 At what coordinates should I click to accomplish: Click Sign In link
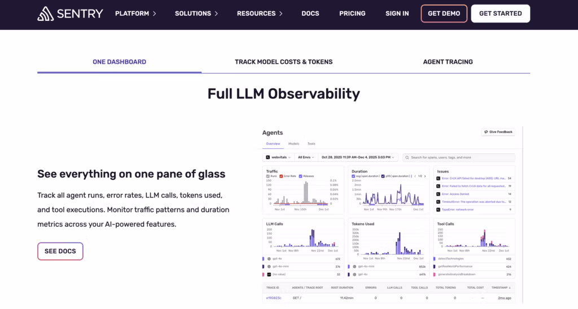coord(397,14)
